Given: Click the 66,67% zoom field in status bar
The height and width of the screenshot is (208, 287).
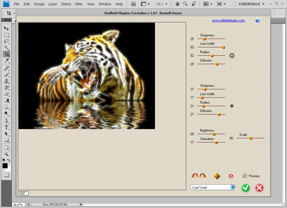Looking at the screenshot, I should (x=18, y=205).
